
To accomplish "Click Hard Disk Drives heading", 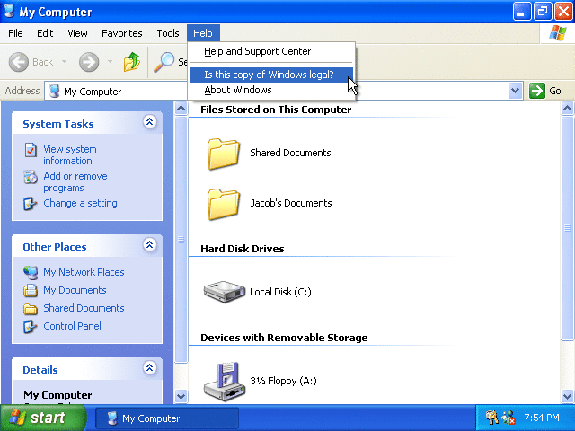I will (x=242, y=249).
